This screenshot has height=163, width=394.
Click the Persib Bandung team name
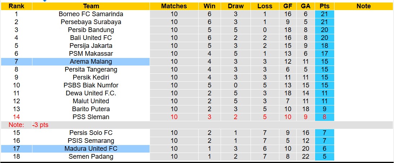tap(91, 30)
